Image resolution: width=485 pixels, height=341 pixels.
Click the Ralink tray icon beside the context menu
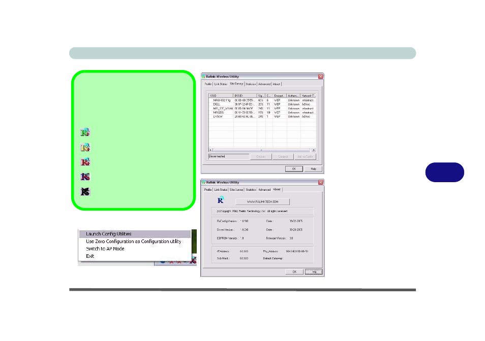(x=193, y=260)
